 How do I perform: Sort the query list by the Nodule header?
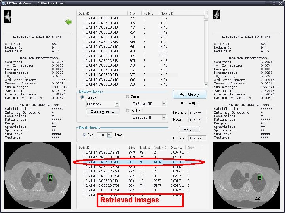click(x=150, y=13)
